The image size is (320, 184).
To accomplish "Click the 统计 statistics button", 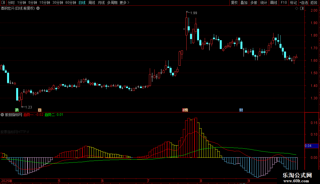I will [264, 3].
